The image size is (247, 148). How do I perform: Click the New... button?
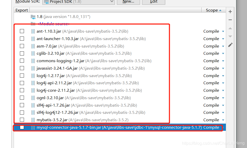click(x=128, y=2)
